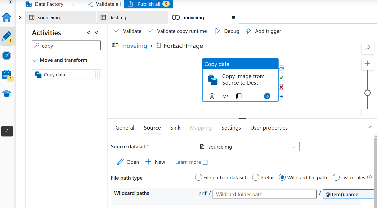Click ForEachImage breadcrumb
377x208 pixels.
tap(183, 46)
